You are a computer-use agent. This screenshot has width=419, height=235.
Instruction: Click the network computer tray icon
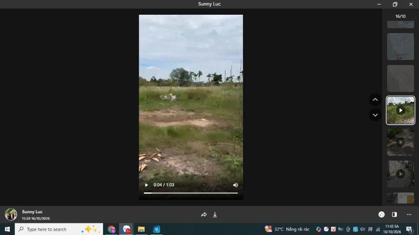point(370,229)
